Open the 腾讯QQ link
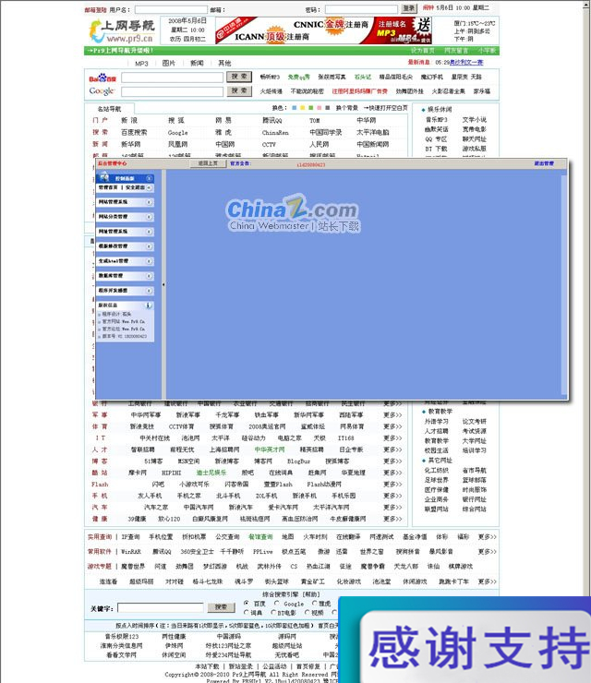 [272, 120]
